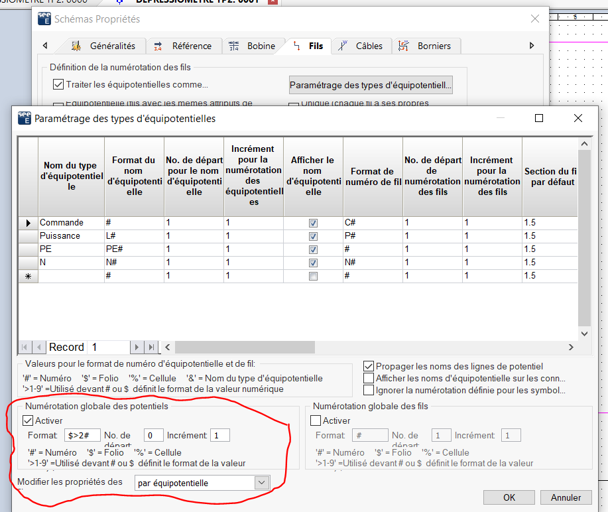Click Paramétrage des types d'équipotentielles button
The height and width of the screenshot is (512, 608).
371,85
